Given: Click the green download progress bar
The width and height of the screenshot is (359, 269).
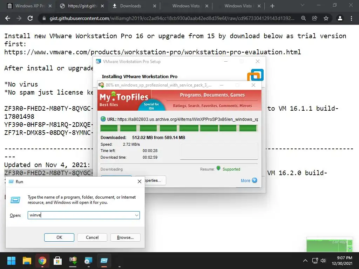Looking at the screenshot, I should point(179,128).
